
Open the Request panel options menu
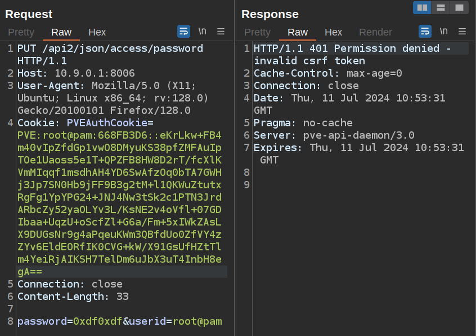[221, 32]
